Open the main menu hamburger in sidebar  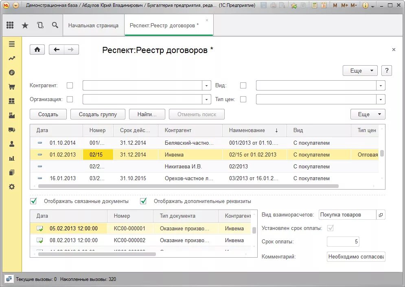pos(12,44)
